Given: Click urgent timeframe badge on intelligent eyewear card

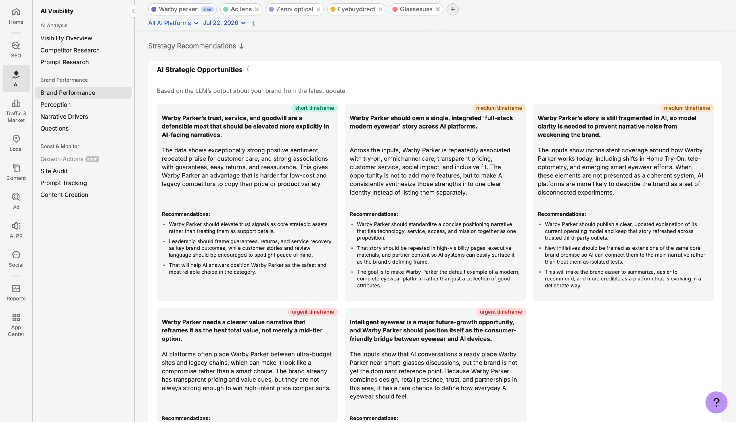Looking at the screenshot, I should (501, 312).
